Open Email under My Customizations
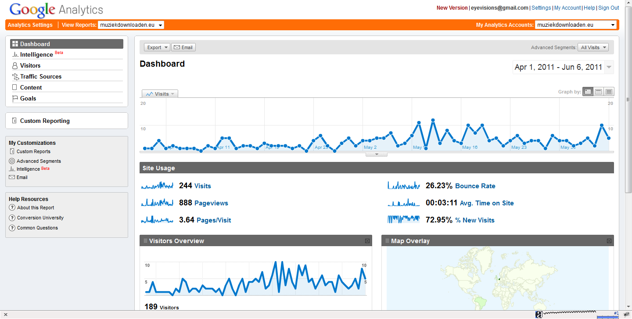632x319 pixels. click(x=22, y=177)
